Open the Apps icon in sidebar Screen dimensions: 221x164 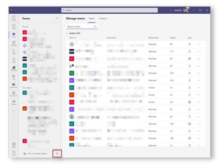[14, 145]
